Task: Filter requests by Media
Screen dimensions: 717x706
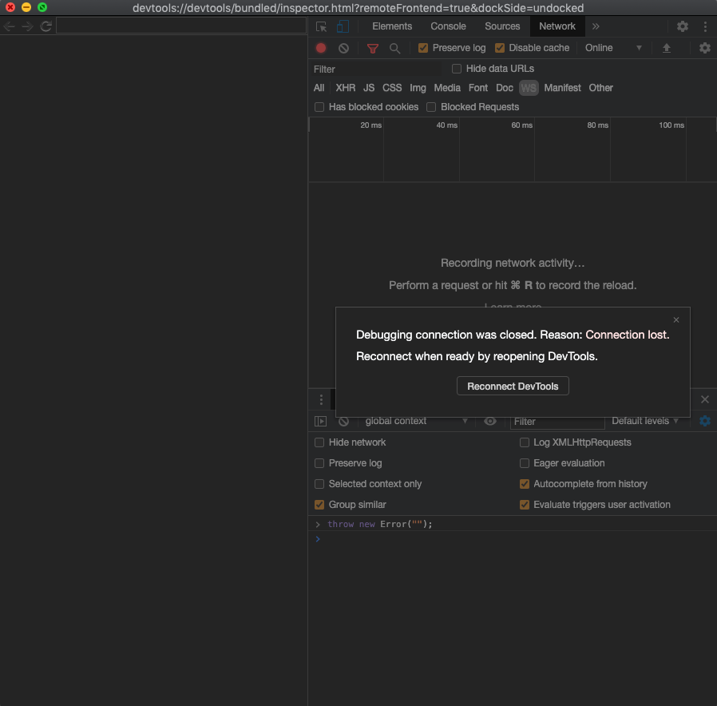Action: pyautogui.click(x=447, y=88)
